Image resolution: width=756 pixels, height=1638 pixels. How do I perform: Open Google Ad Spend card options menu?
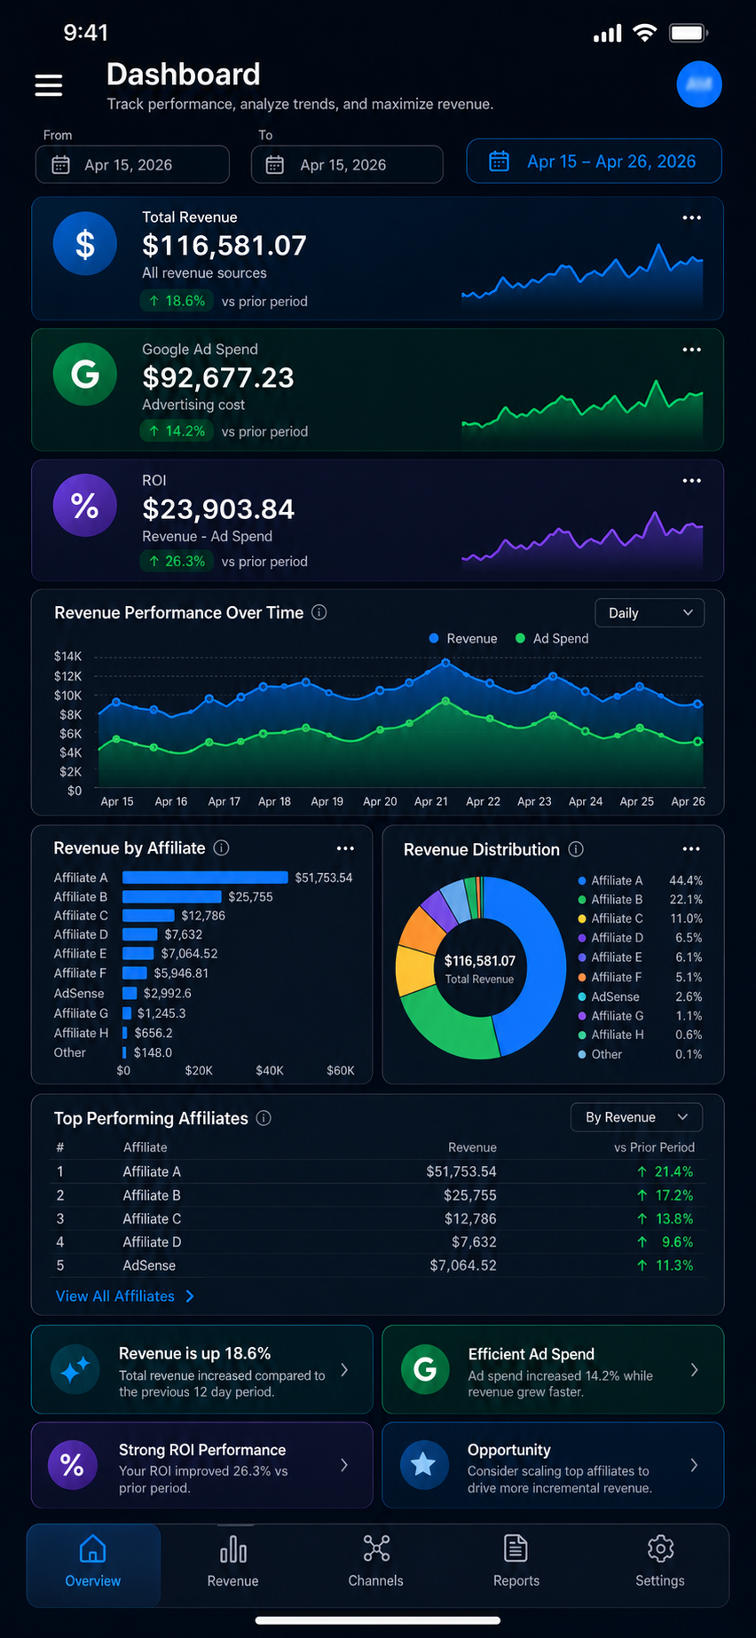point(691,350)
